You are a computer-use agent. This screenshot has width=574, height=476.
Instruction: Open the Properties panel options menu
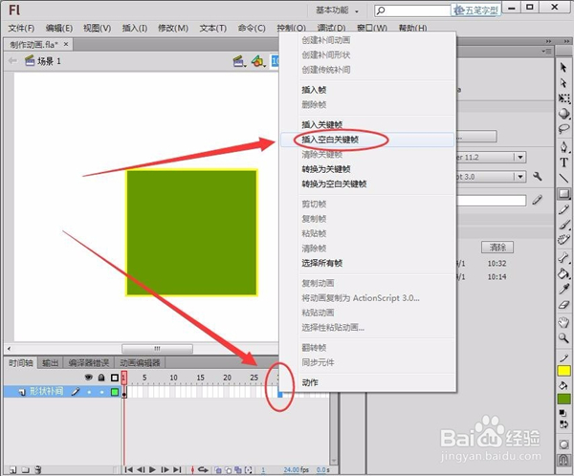point(547,52)
